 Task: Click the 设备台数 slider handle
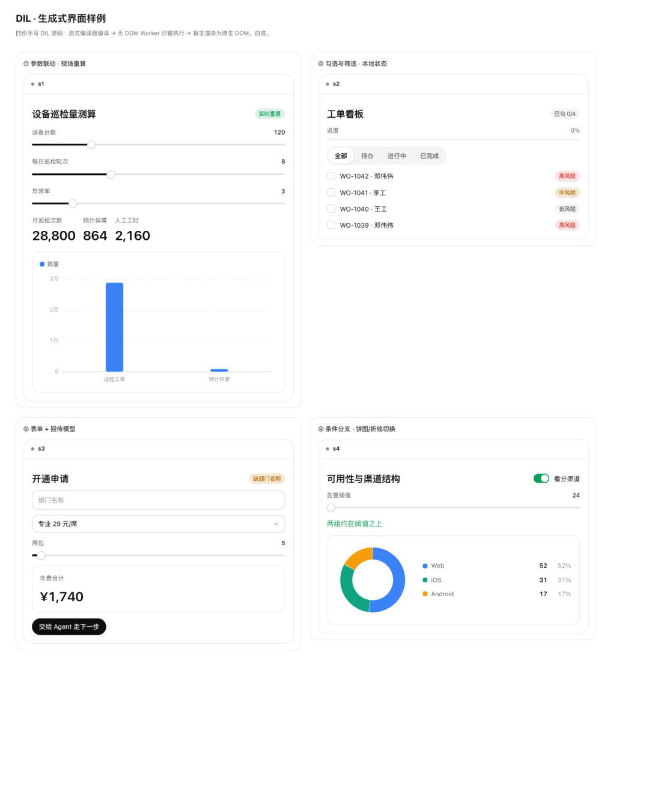[91, 144]
